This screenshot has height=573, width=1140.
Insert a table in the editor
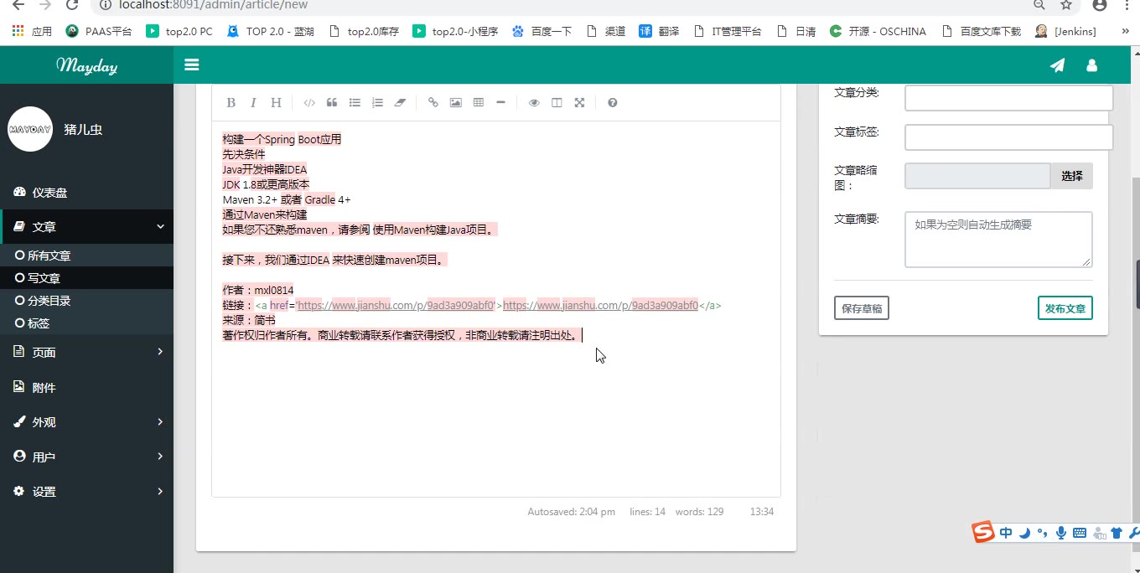click(479, 103)
